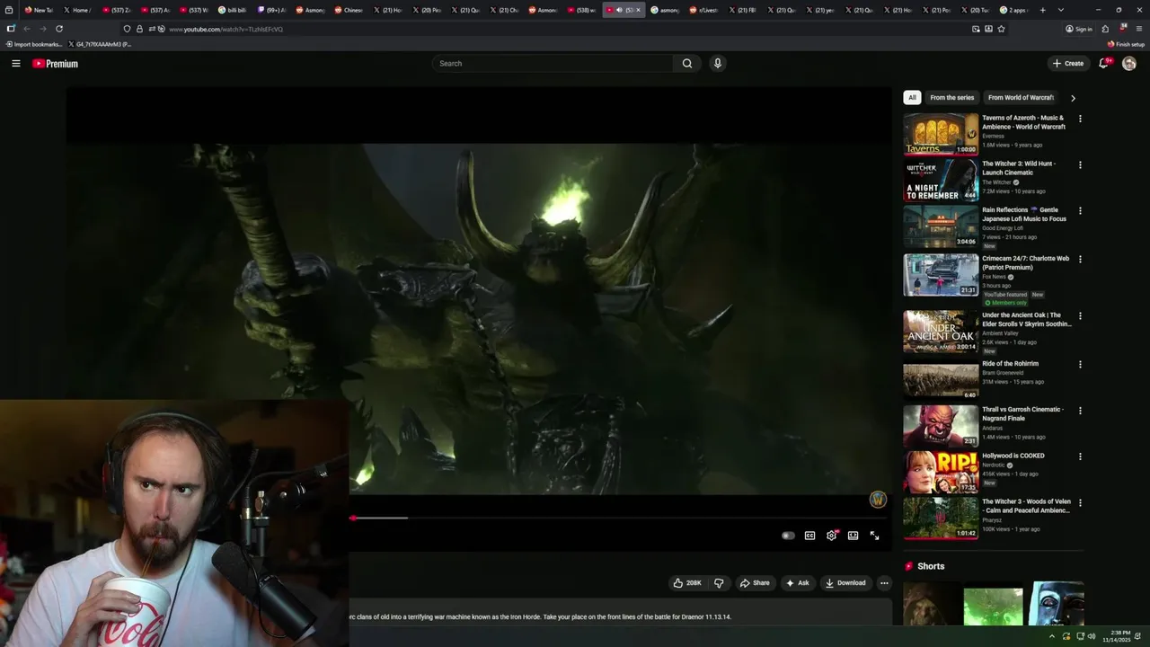Toggle closed captions on the video
This screenshot has width=1150, height=647.
pyautogui.click(x=809, y=536)
